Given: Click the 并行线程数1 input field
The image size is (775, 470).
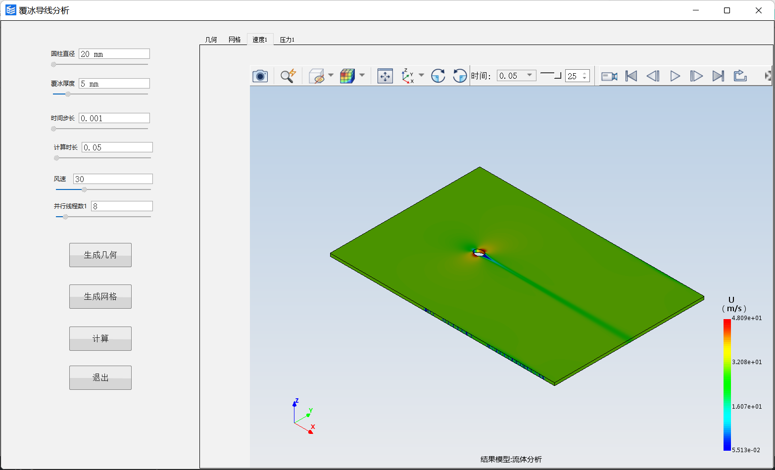Looking at the screenshot, I should click(x=122, y=206).
